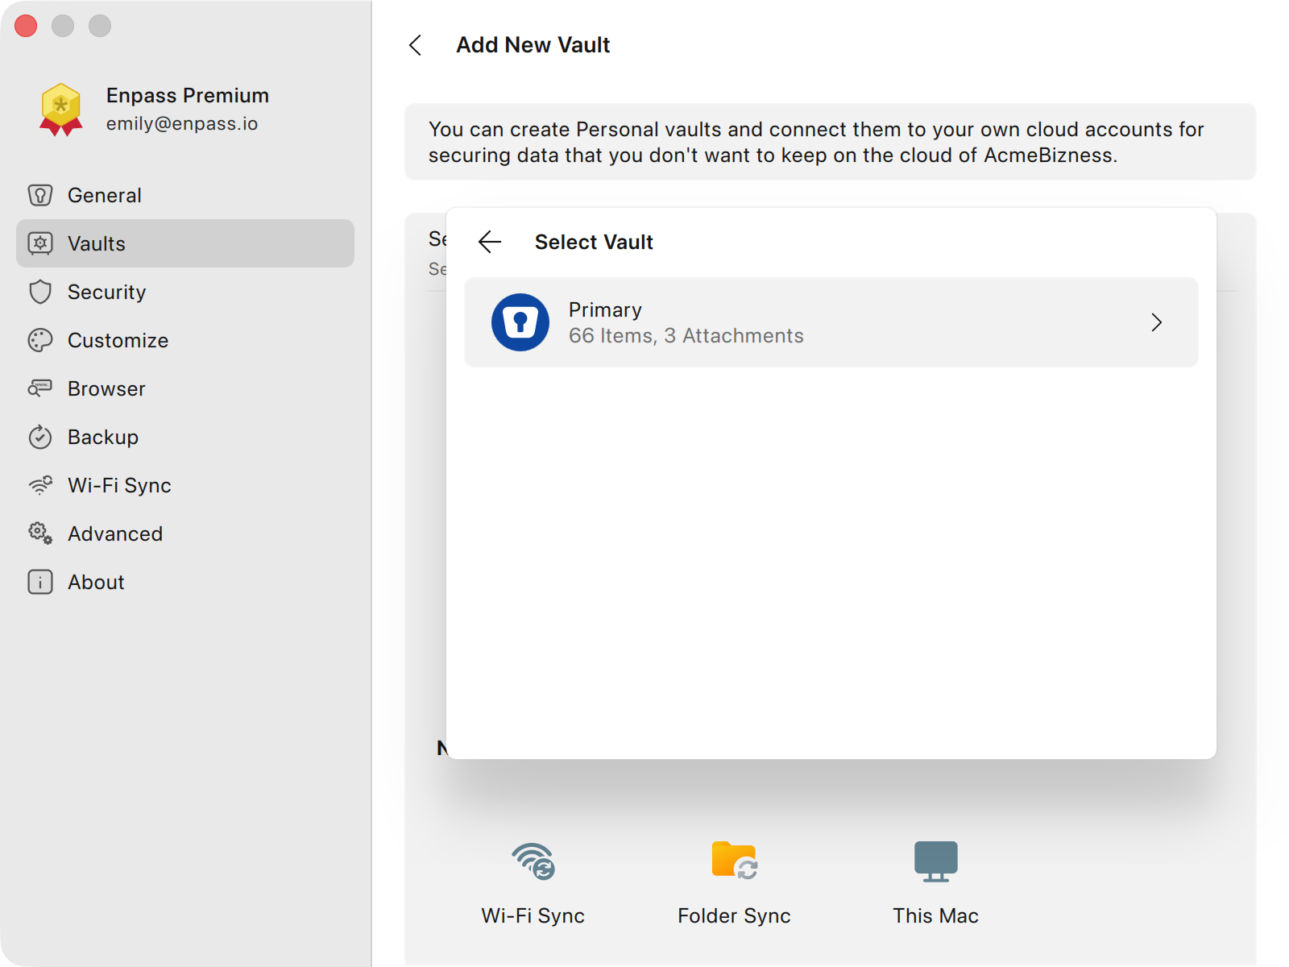Click the Customize palette icon
1289x967 pixels.
pos(40,340)
